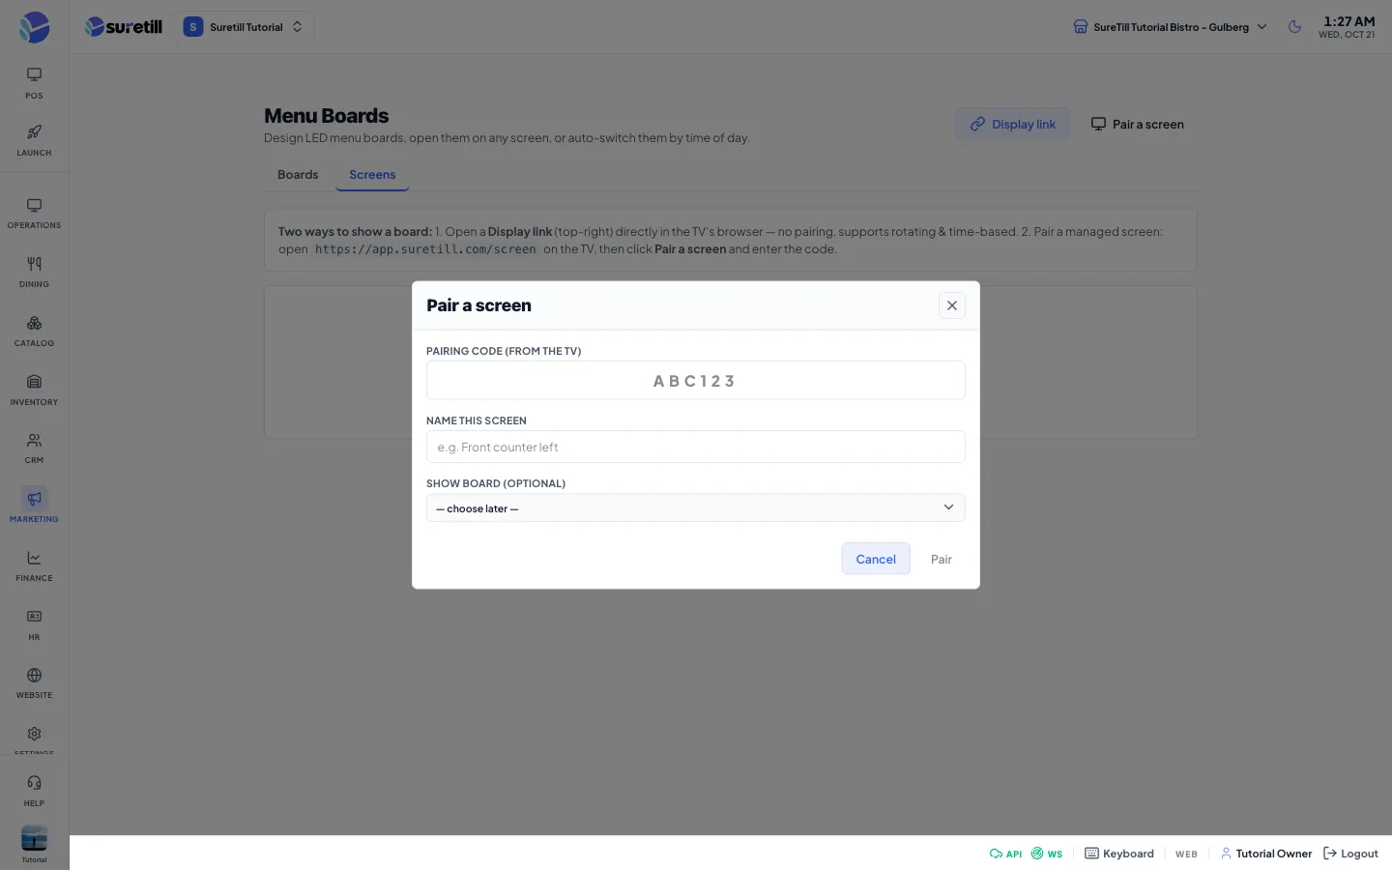Focus the Name this screen field
The image size is (1392, 870).
pos(696,447)
